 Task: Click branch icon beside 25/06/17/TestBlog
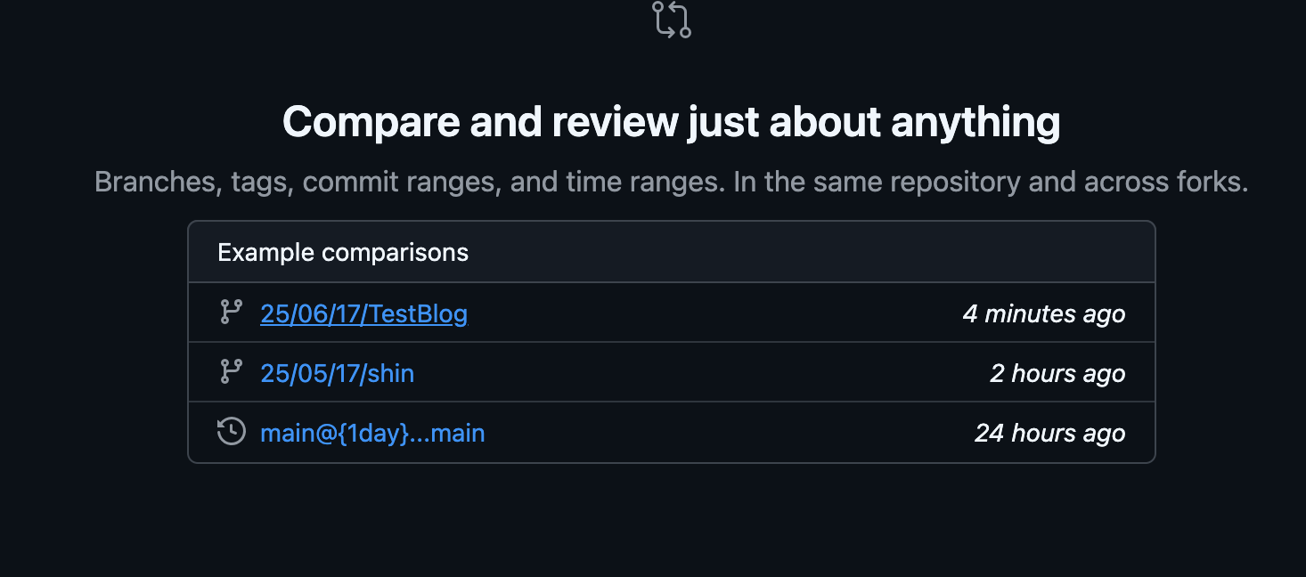pyautogui.click(x=231, y=313)
